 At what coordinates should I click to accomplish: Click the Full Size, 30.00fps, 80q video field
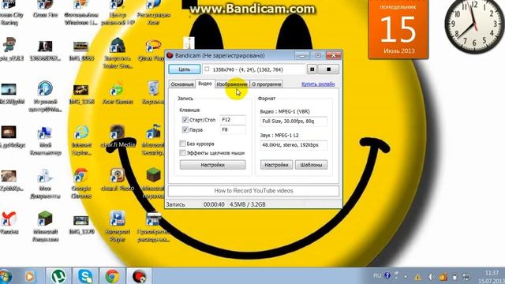(x=294, y=121)
